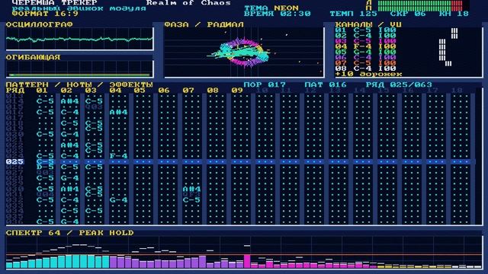Select magenta channel row 03 C-5
Viewport: 488px width, 274px height.
coord(365,41)
